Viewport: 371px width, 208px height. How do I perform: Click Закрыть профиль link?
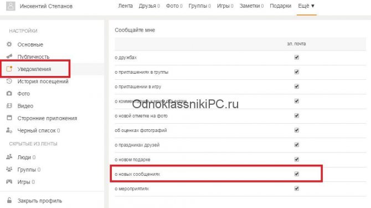(40, 201)
